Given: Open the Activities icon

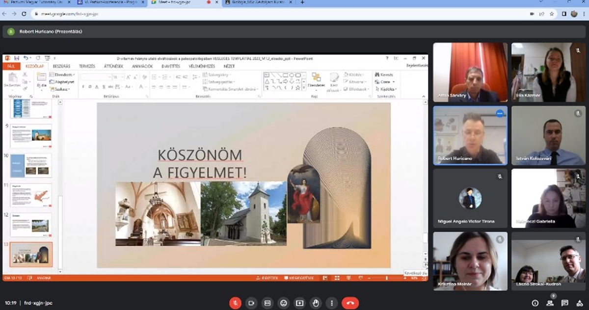Looking at the screenshot, I should [x=580, y=303].
